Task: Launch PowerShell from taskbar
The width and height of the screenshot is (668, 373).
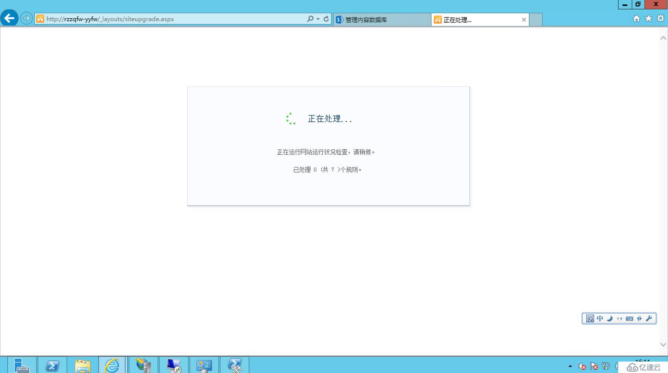Action: tap(52, 366)
